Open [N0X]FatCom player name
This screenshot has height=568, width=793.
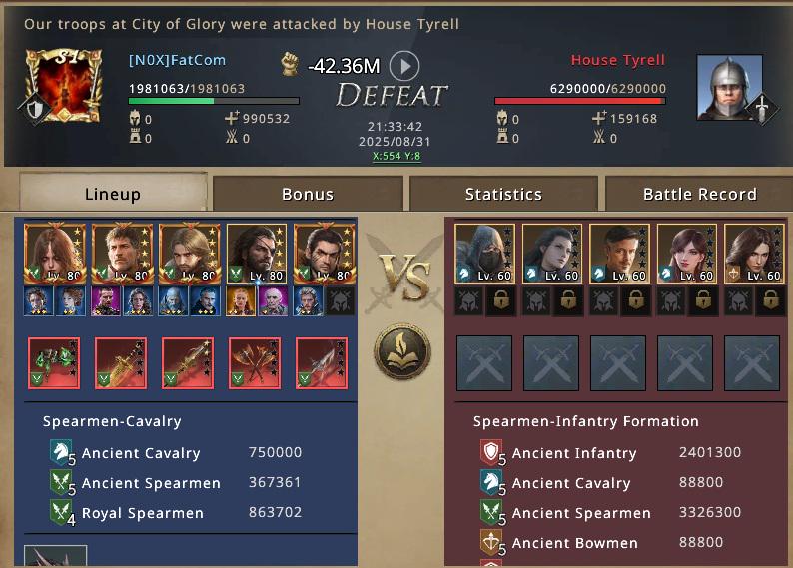pos(177,60)
